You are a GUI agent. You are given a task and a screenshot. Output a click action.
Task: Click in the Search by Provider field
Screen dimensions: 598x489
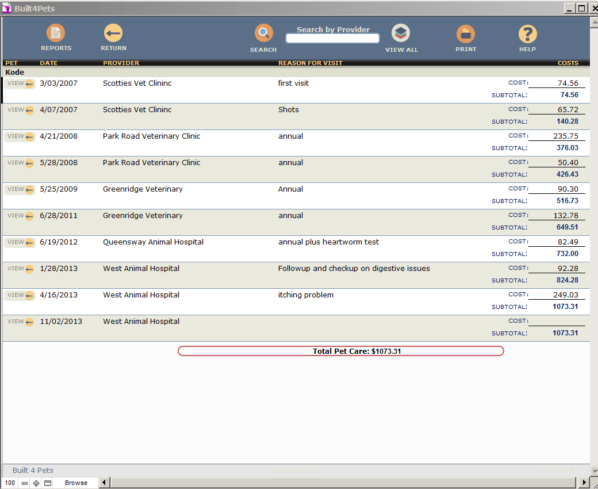[x=332, y=39]
